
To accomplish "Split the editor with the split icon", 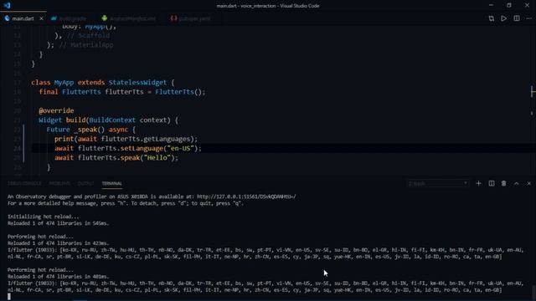I will coord(517,18).
